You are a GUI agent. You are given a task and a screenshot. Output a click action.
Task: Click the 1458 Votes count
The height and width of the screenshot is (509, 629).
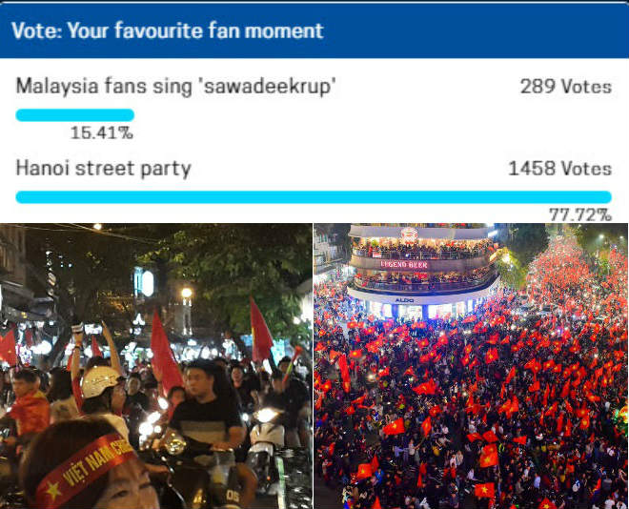559,169
